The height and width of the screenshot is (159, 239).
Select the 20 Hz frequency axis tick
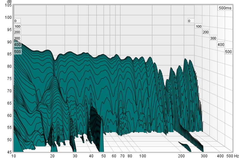(52, 156)
